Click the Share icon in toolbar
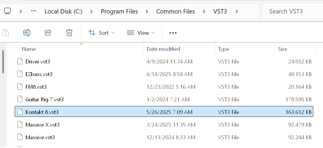323x148 pixels. (x=48, y=33)
